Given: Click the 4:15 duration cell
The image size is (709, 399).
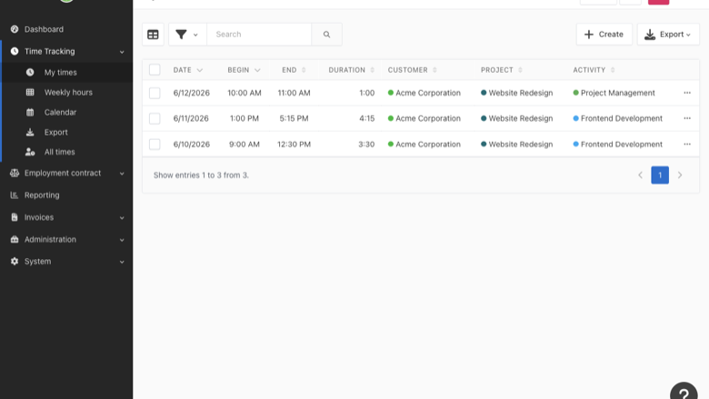Looking at the screenshot, I should tap(366, 118).
